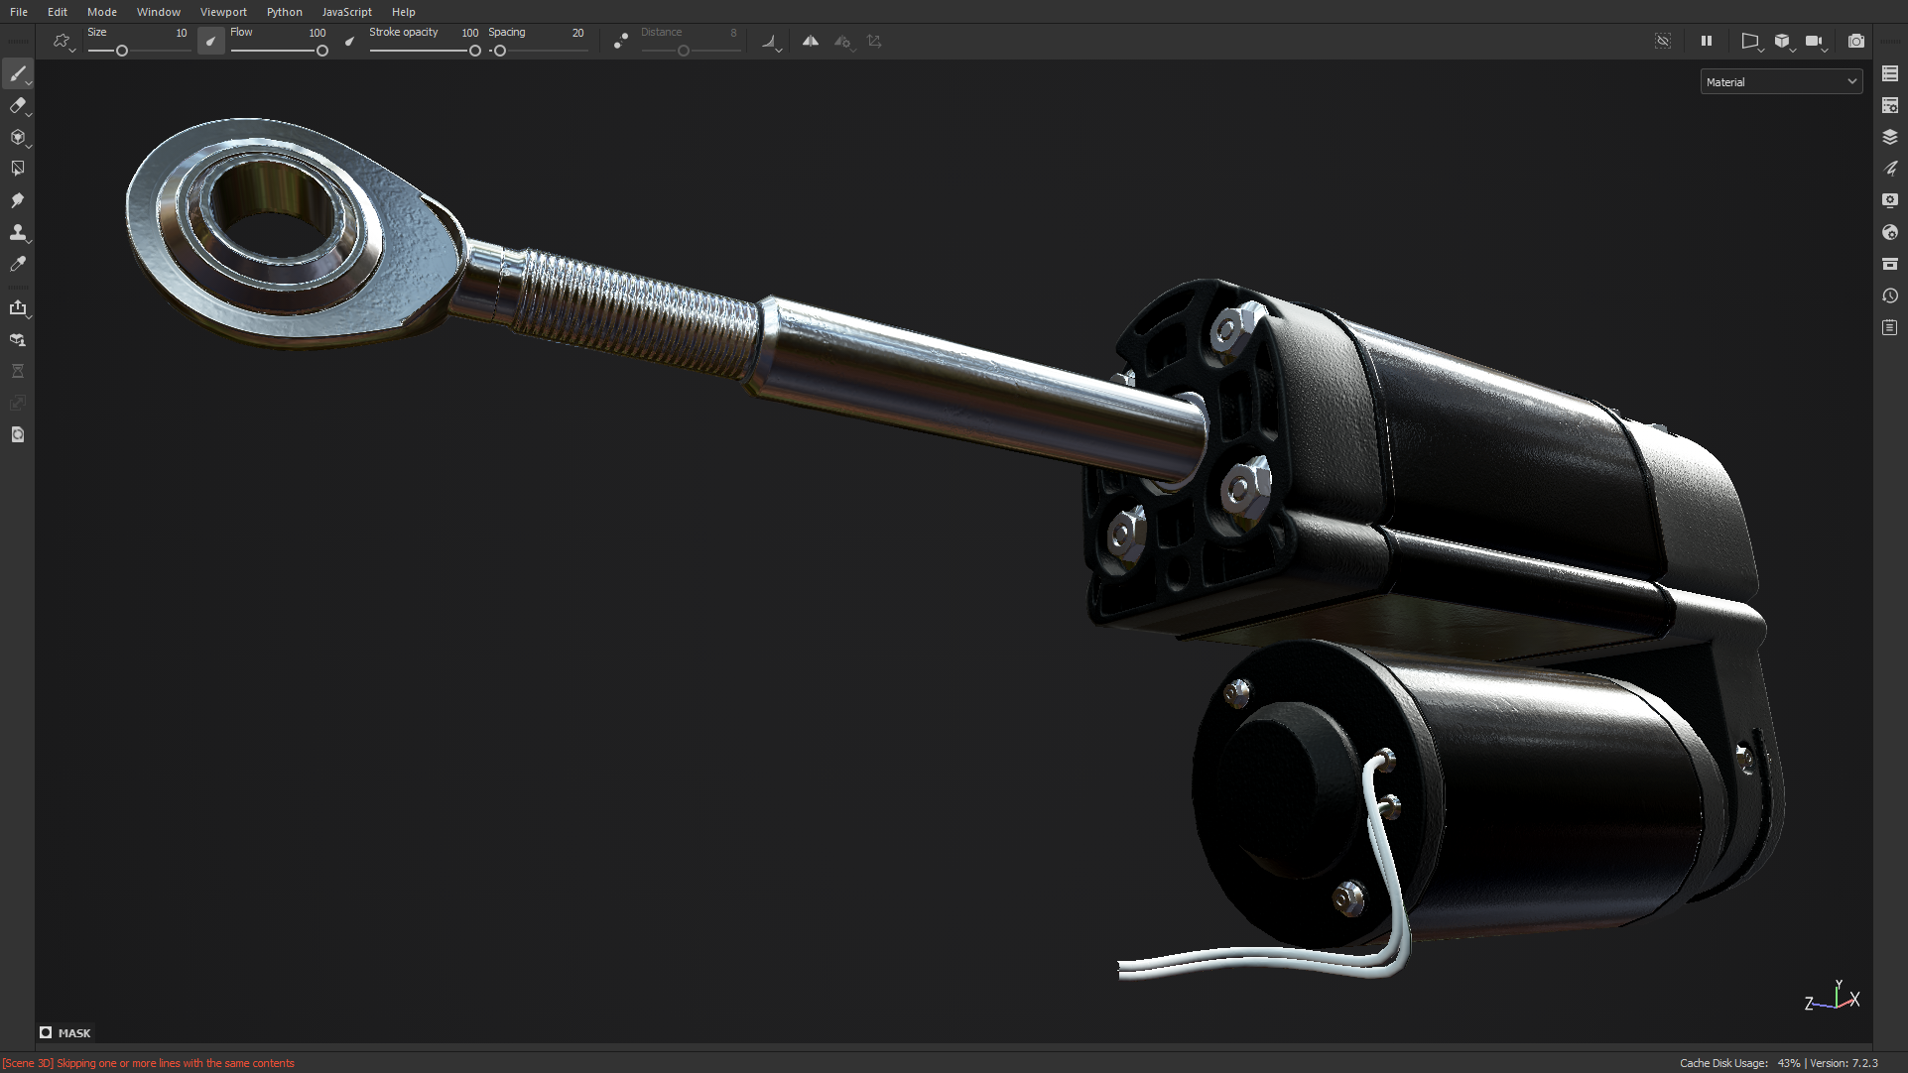The width and height of the screenshot is (1908, 1073).
Task: Pause the rendering engine
Action: pyautogui.click(x=1707, y=41)
